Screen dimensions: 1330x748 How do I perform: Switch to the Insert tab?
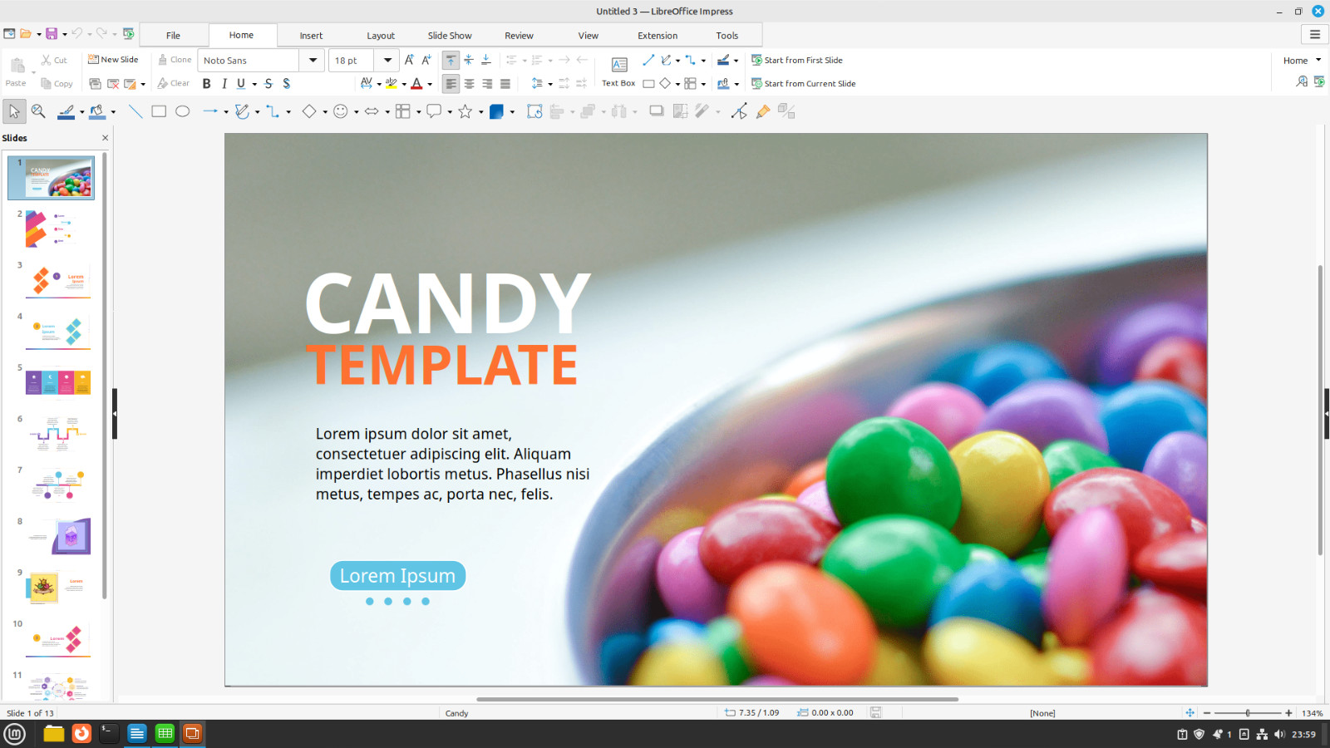[311, 36]
